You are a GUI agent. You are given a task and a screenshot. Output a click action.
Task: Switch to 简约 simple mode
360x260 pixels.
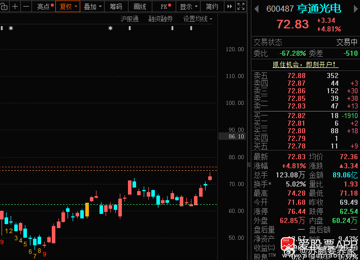[212, 7]
